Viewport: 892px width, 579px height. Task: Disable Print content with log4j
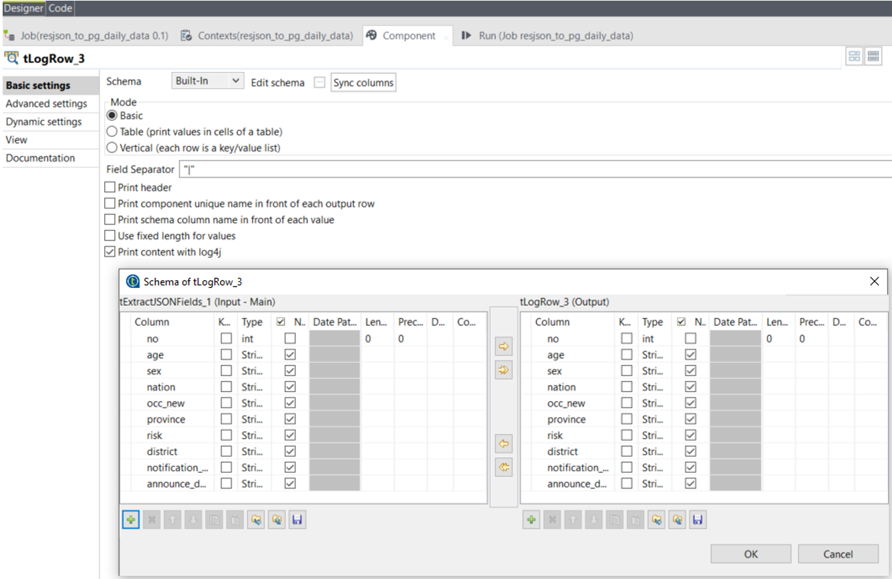point(109,252)
